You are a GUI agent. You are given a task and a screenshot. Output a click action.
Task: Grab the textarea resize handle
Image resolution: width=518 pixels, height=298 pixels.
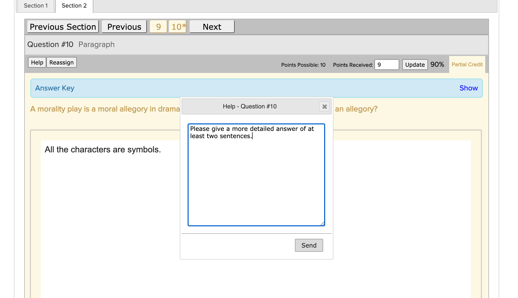(x=323, y=224)
